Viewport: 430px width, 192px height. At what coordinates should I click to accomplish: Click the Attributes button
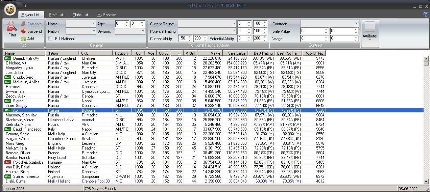(370, 34)
